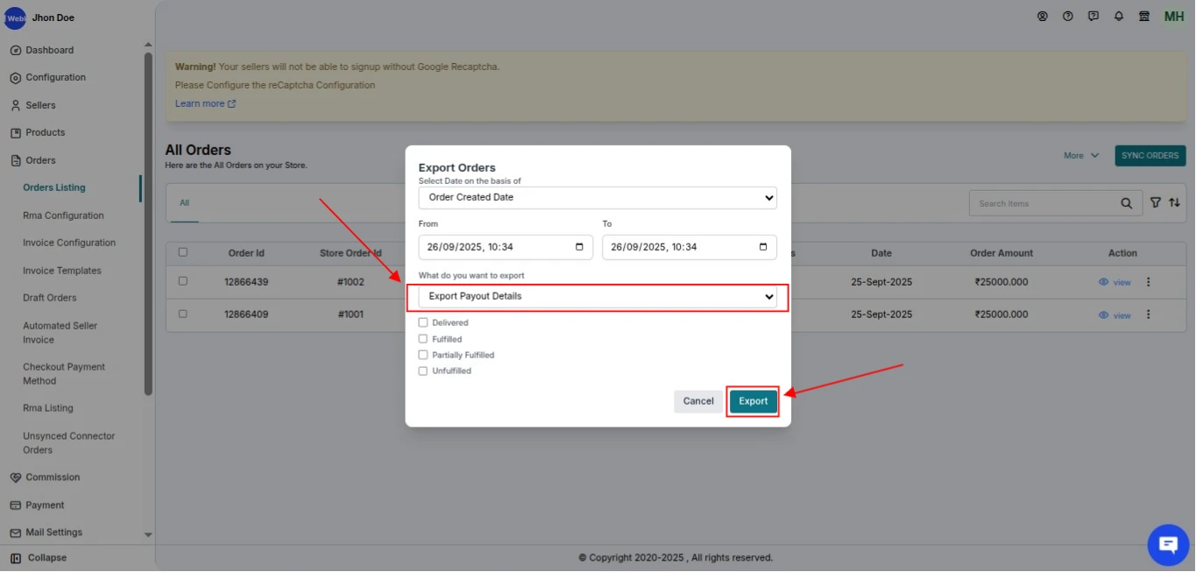The image size is (1196, 572).
Task: Click the help question mark icon
Action: point(1067,16)
